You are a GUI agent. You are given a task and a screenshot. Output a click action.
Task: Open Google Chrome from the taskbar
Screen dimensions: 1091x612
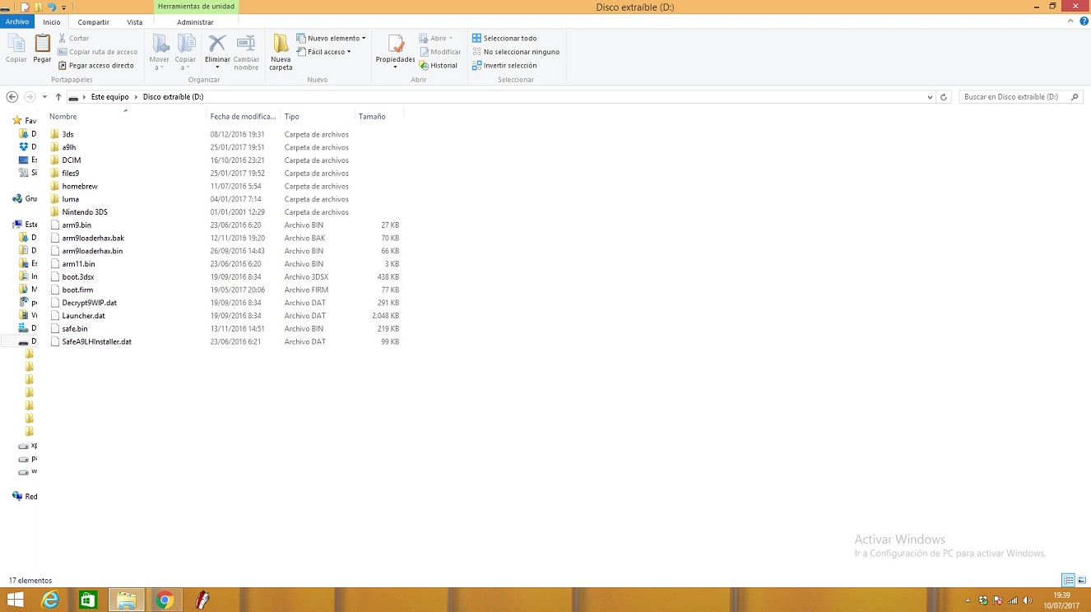[x=165, y=600]
